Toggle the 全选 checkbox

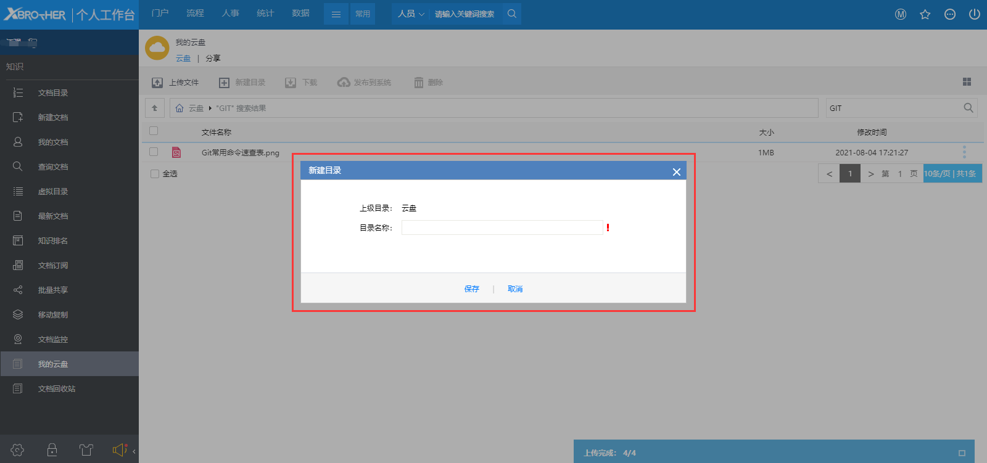pyautogui.click(x=155, y=174)
